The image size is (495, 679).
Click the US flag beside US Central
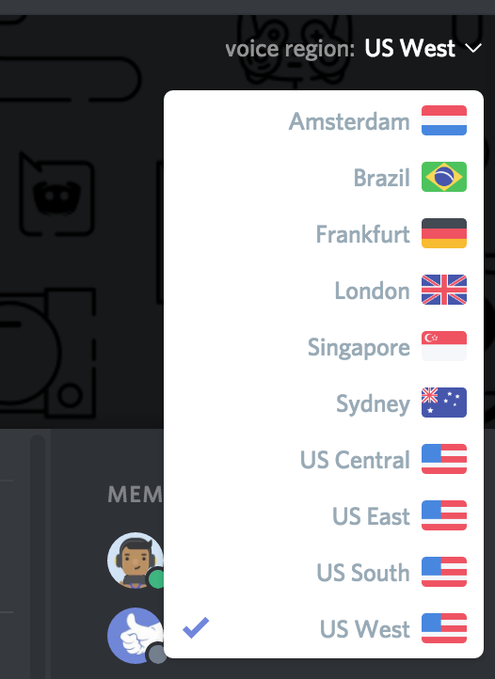coord(444,459)
